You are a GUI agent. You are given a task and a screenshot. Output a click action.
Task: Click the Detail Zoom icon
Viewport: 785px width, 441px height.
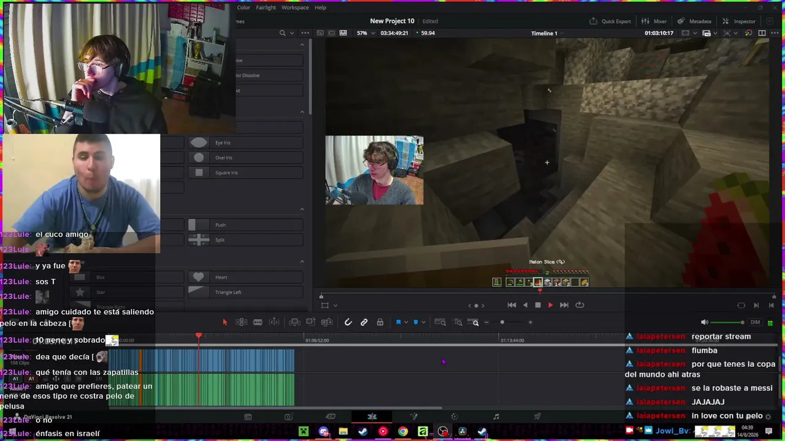pos(458,322)
